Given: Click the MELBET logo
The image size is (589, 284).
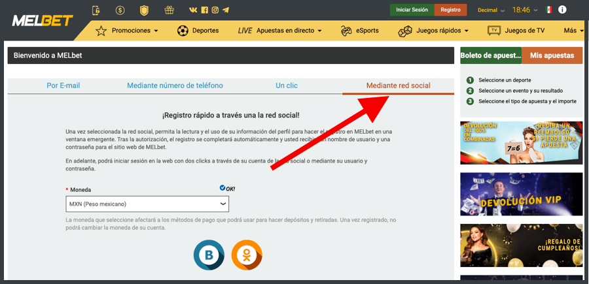Looking at the screenshot, I should [41, 20].
